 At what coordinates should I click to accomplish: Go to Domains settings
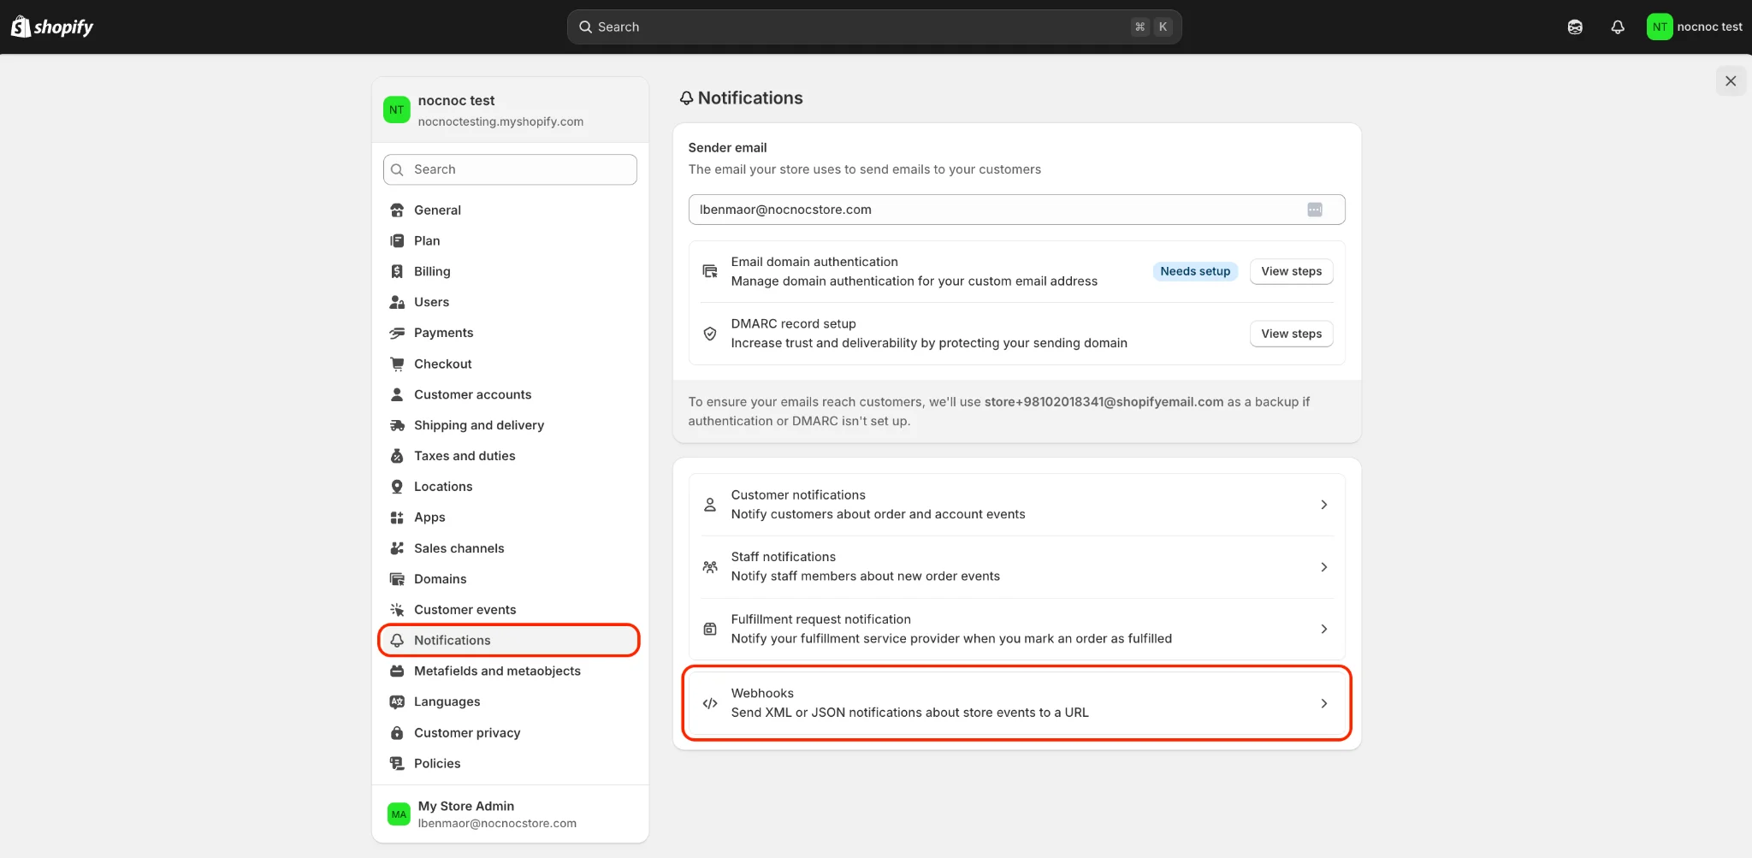pos(510,579)
